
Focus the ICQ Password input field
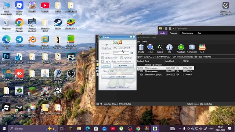point(121,53)
